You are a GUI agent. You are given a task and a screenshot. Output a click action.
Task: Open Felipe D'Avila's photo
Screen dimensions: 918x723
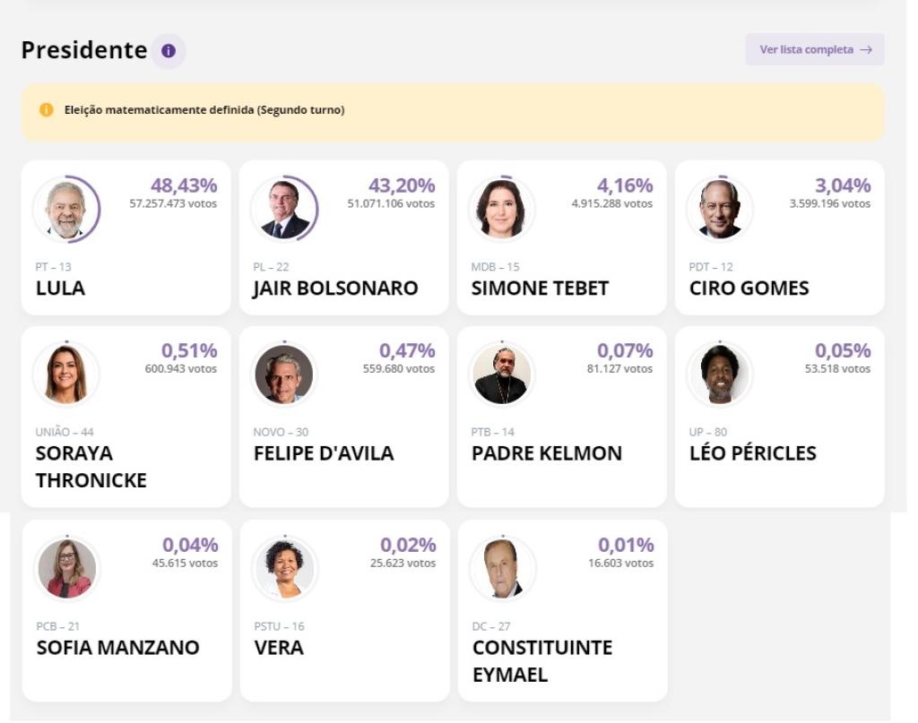[284, 374]
